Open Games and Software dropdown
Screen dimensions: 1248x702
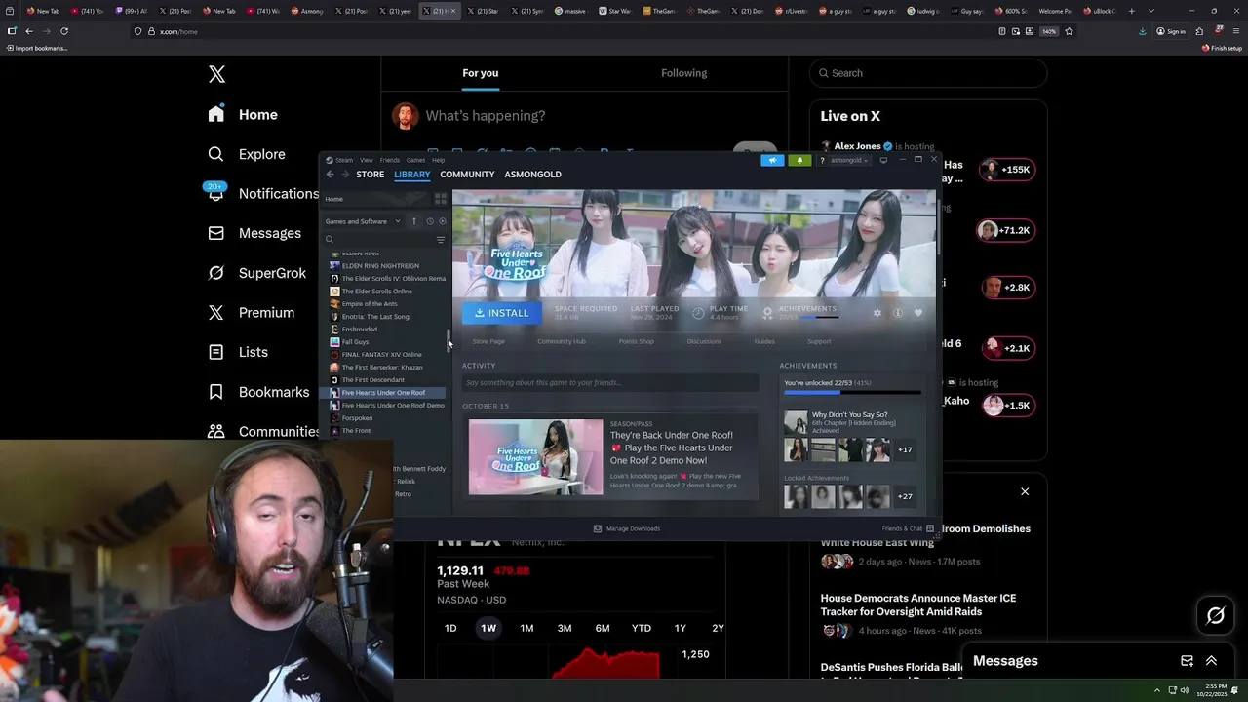(x=362, y=221)
